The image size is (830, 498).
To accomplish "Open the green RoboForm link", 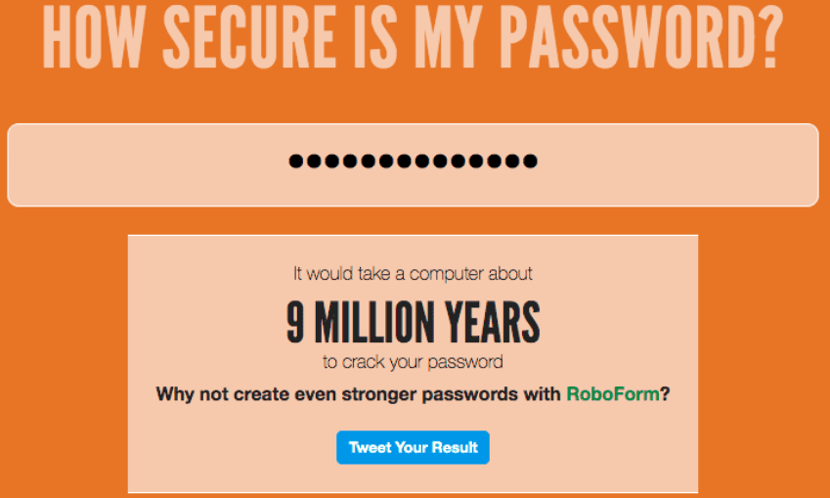I will coord(612,395).
